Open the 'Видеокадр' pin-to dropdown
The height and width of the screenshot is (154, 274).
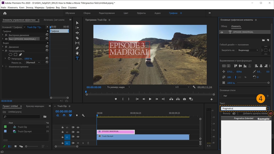click(248, 50)
